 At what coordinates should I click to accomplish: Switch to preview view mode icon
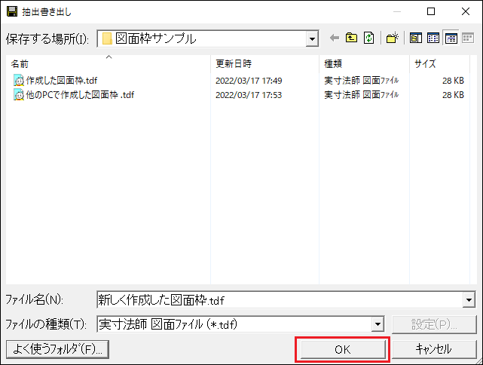point(415,38)
